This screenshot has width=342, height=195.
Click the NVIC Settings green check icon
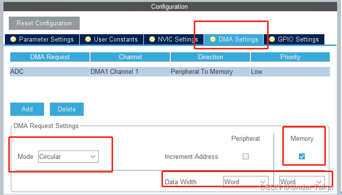(152, 39)
